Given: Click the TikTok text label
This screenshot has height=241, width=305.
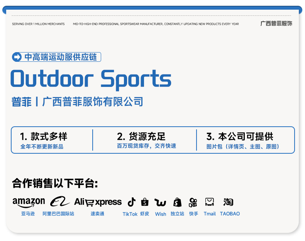Looking at the screenshot, I should [x=130, y=214].
